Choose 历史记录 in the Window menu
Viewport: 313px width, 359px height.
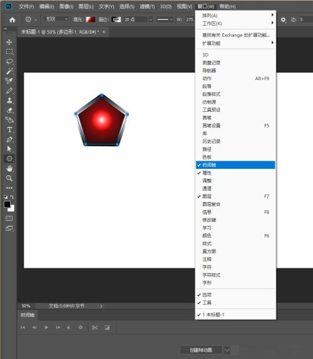[x=235, y=141]
